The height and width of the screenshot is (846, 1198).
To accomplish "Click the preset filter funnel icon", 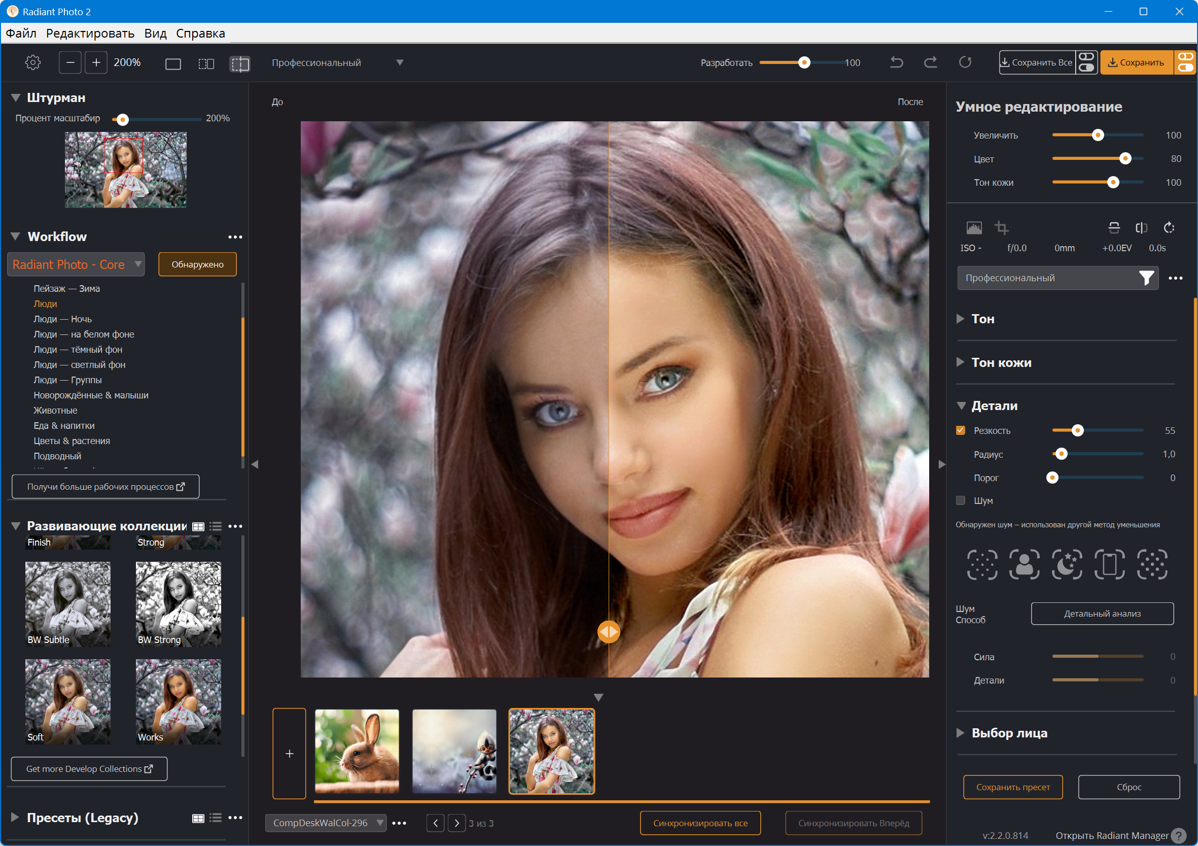I will click(1146, 278).
